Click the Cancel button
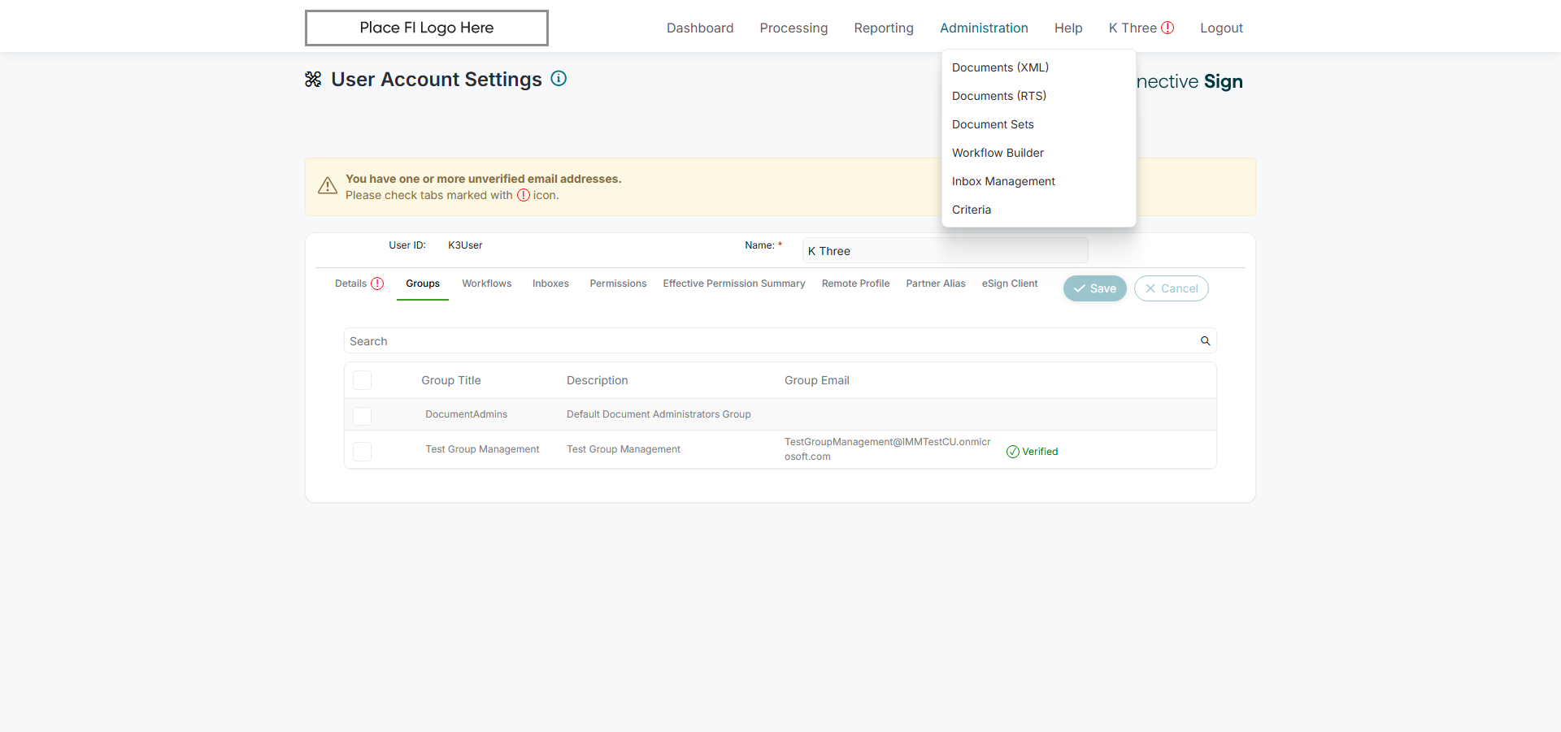 coord(1171,288)
